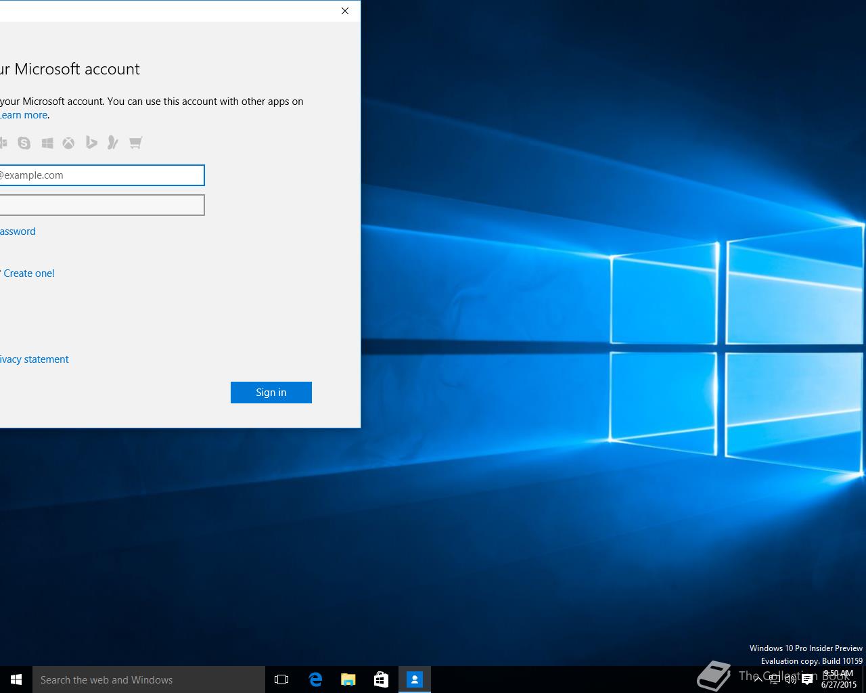Click the password input field
The image size is (866, 693).
click(x=101, y=205)
